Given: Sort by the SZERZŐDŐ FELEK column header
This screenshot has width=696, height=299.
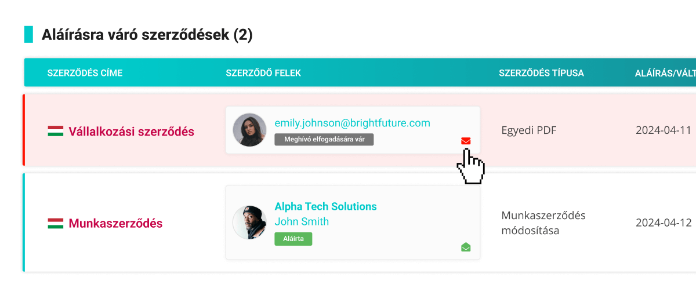Looking at the screenshot, I should [x=263, y=73].
